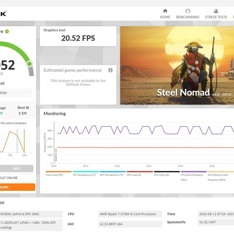234x234 pixels.
Task: Click the feature not available in 3DMark Demo message
Action: click(78, 82)
